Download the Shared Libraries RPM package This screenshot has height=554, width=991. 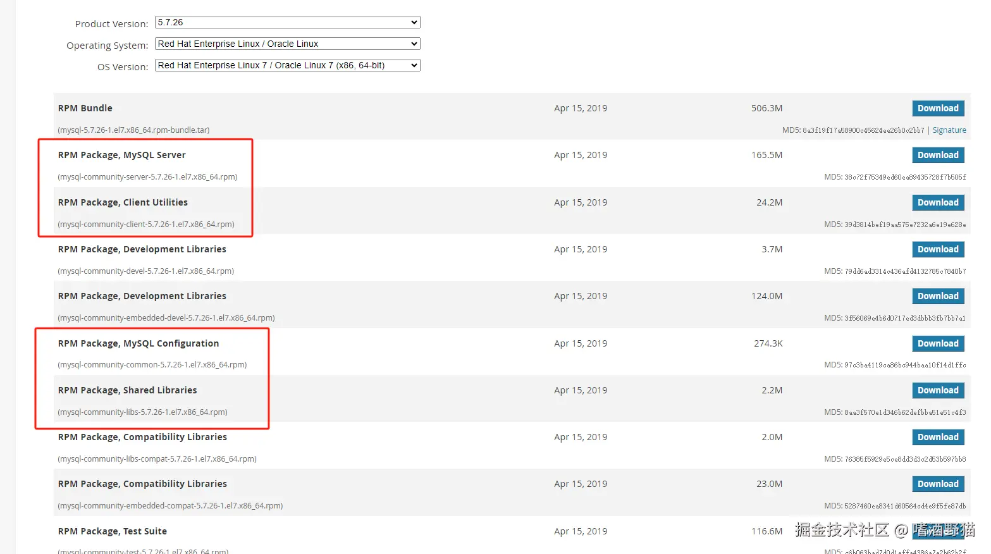(x=938, y=390)
